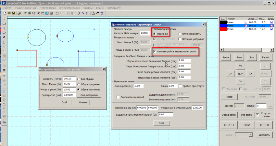The height and width of the screenshot is (146, 276).
Task: Click the New file icon in toolbar
Action: pyautogui.click(x=4, y=13)
